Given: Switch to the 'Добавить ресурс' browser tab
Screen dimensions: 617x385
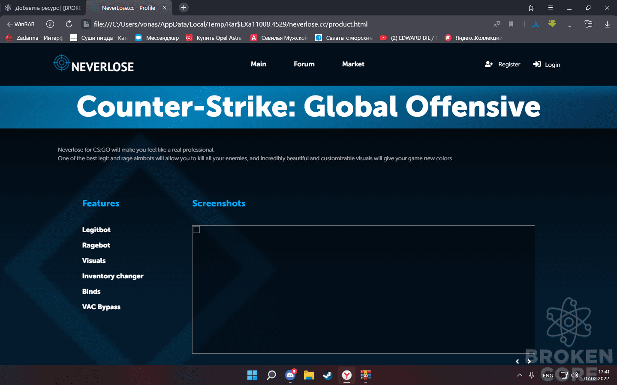Looking at the screenshot, I should click(43, 8).
